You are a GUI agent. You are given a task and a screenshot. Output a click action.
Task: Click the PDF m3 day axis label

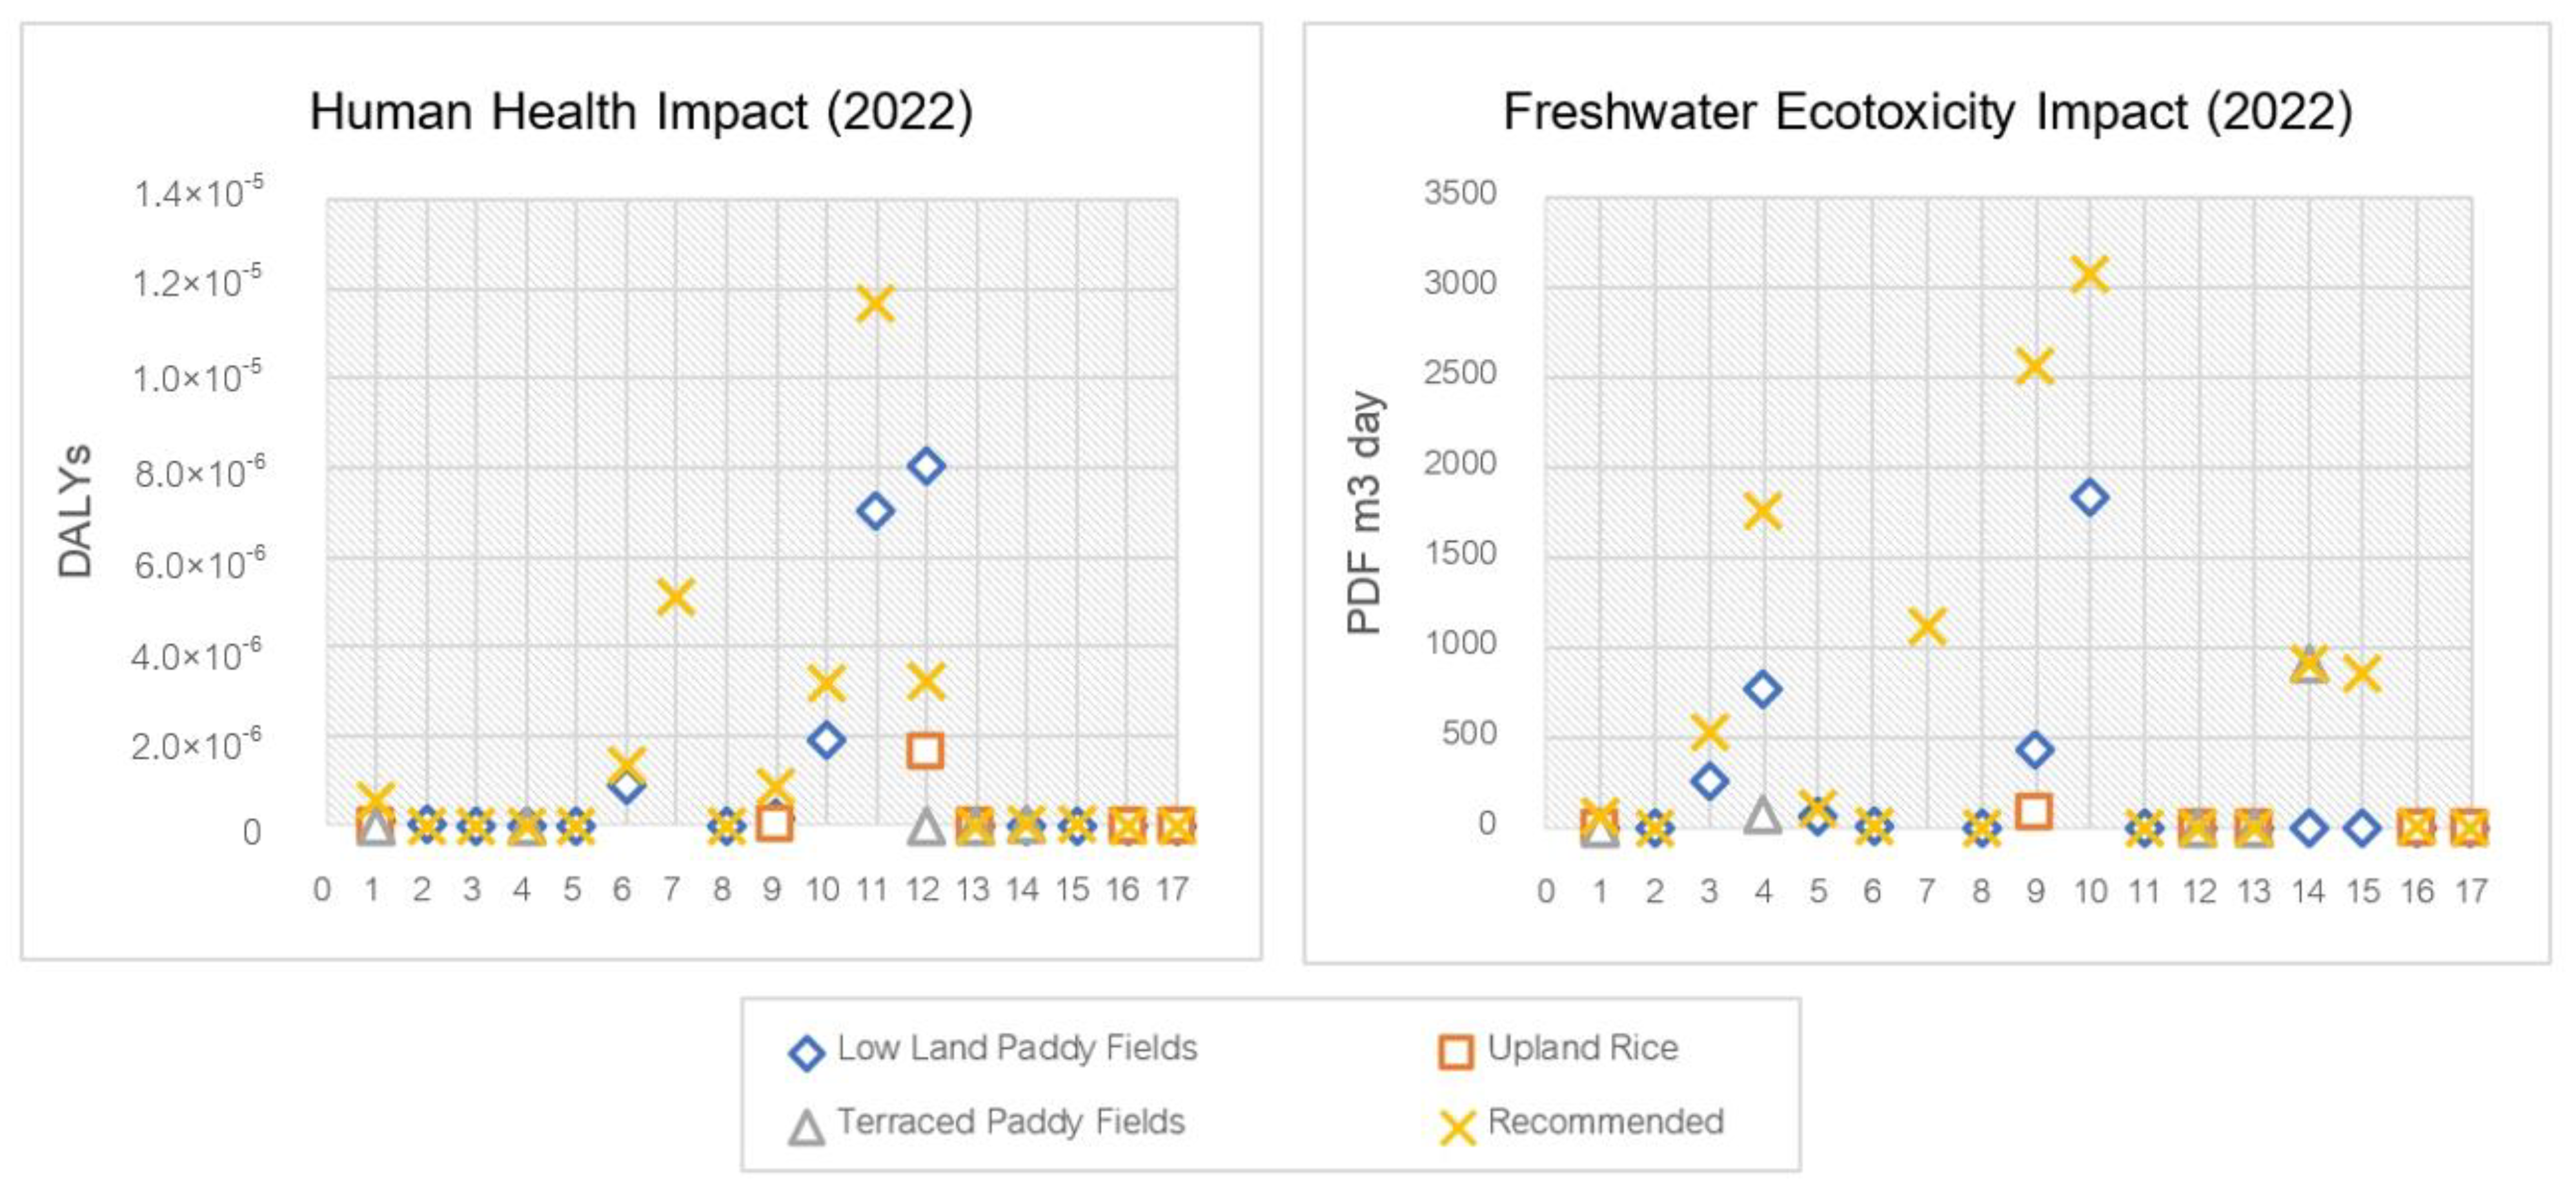(1365, 512)
